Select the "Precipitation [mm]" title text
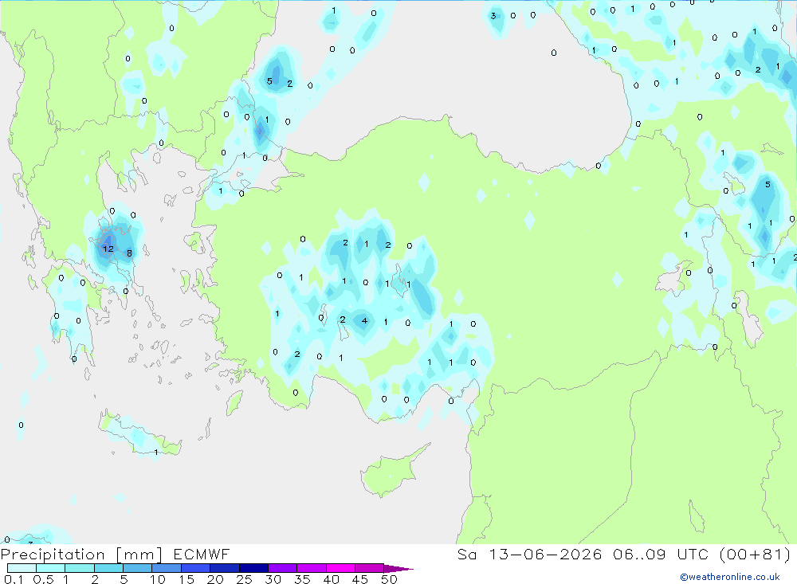The width and height of the screenshot is (797, 584). tap(82, 554)
